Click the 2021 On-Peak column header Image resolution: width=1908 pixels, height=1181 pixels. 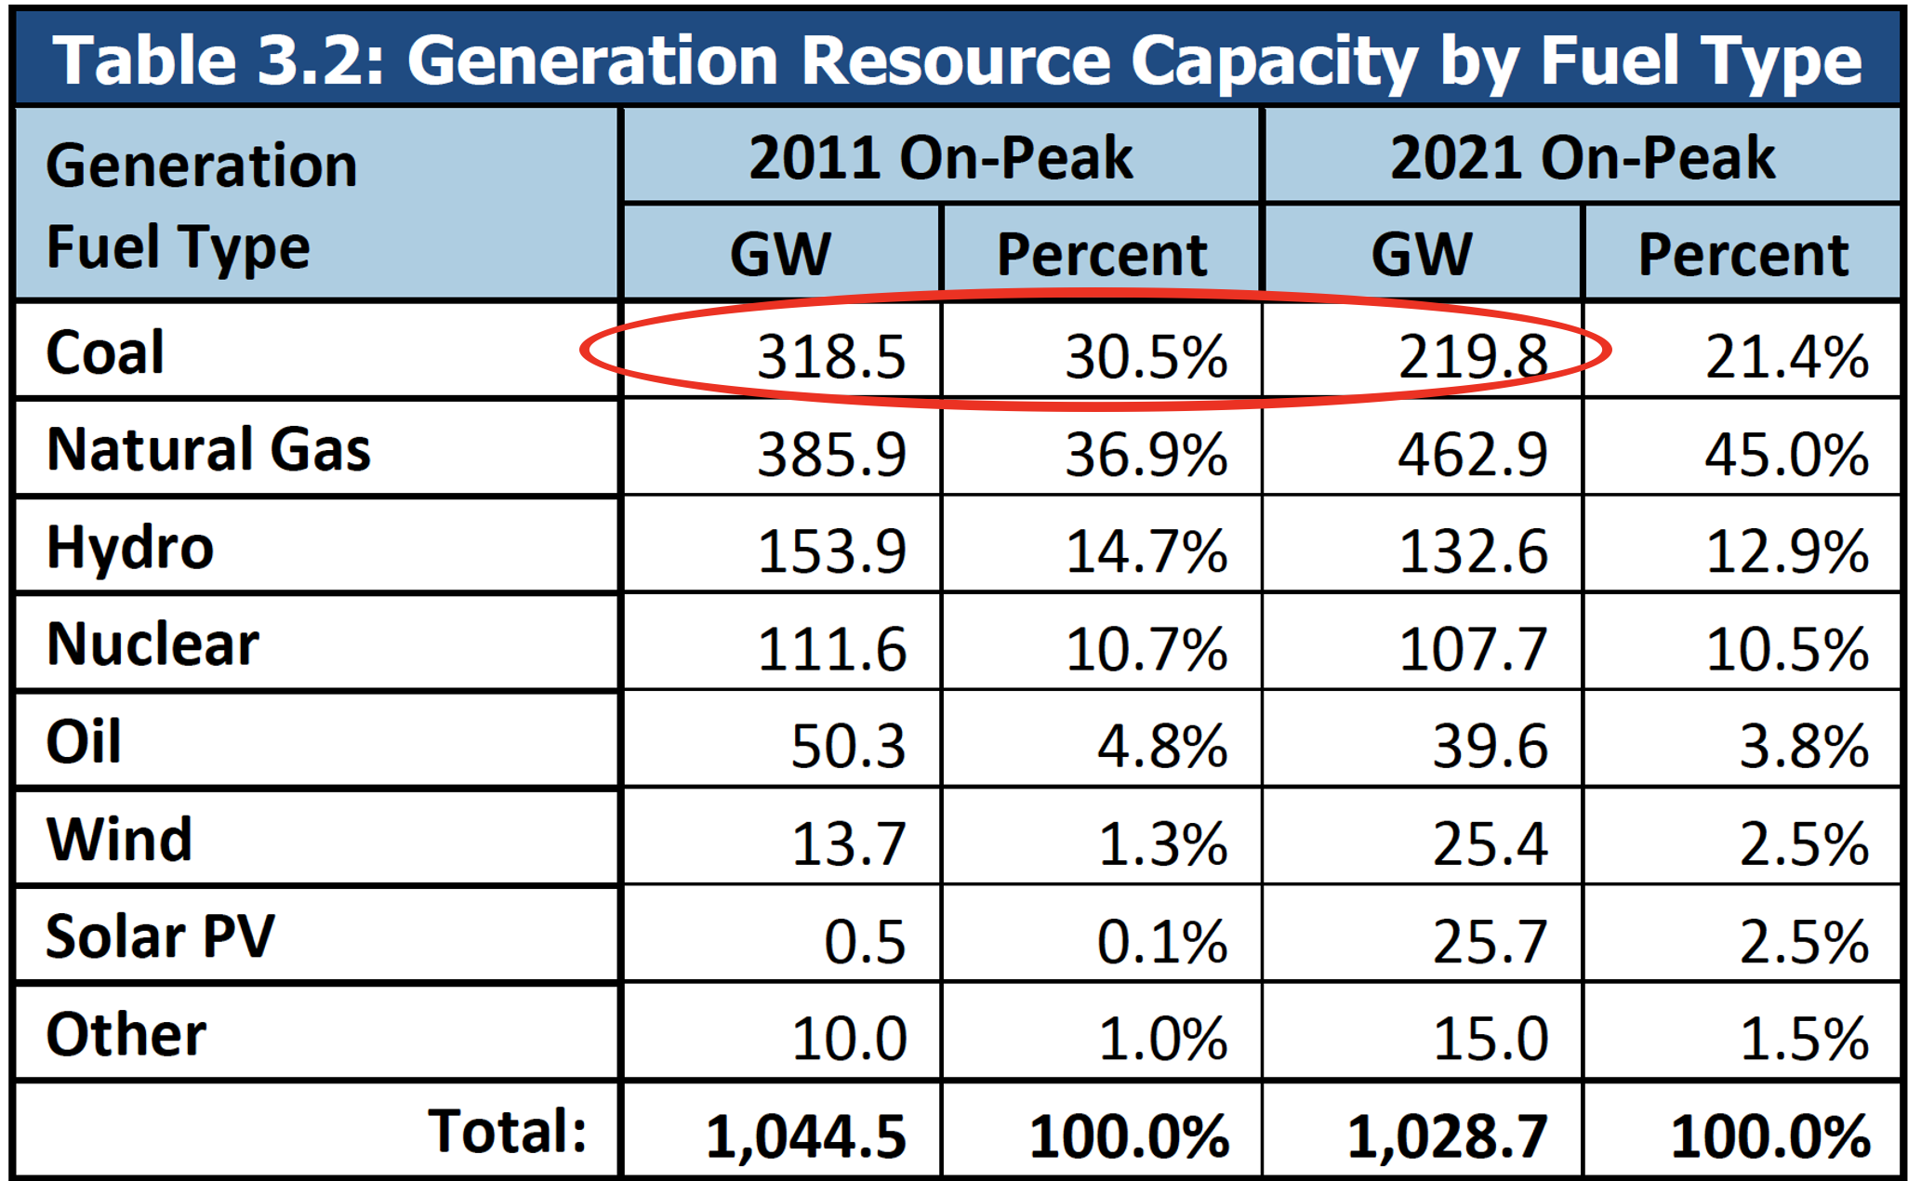1582,157
